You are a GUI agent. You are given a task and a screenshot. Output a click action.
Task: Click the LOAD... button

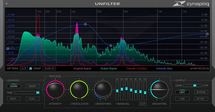click(33, 99)
